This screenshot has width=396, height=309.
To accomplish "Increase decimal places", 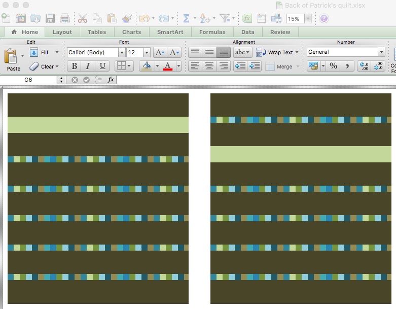I will pyautogui.click(x=364, y=66).
